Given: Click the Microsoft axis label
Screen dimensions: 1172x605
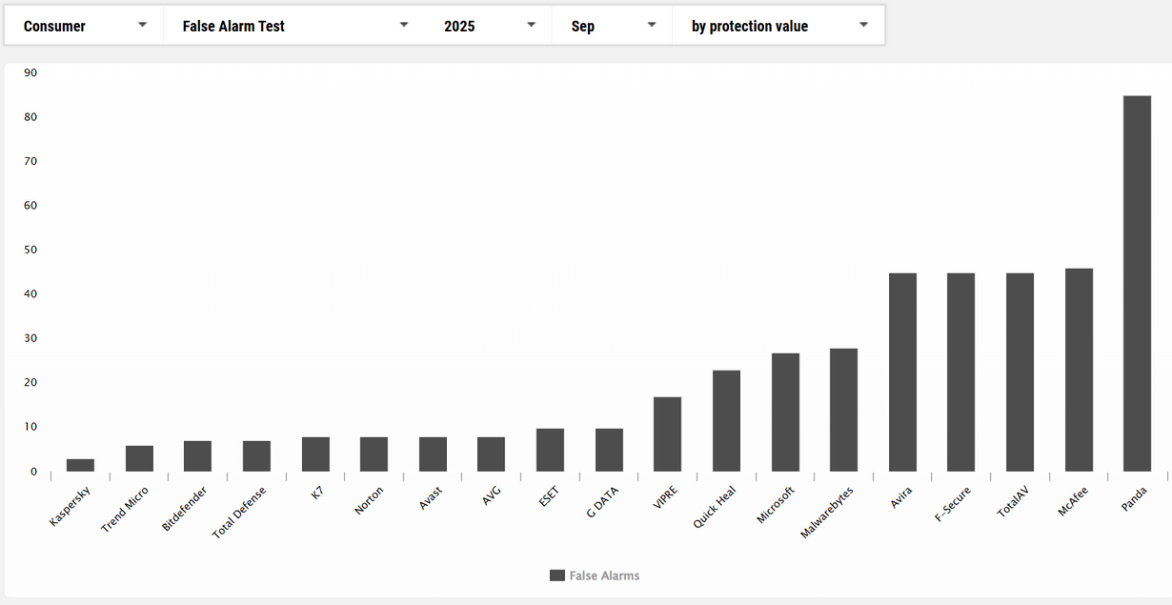Looking at the screenshot, I should click(x=775, y=505).
